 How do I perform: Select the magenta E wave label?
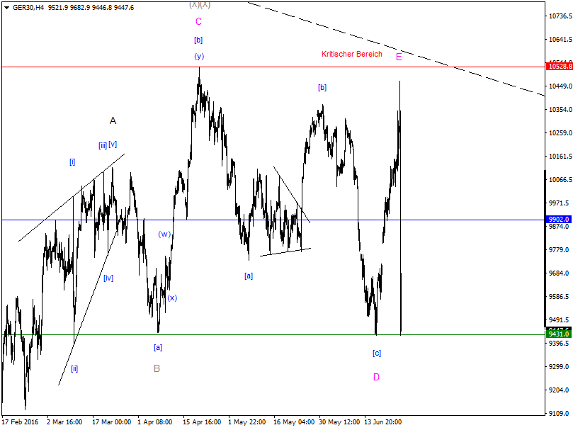tap(398, 57)
